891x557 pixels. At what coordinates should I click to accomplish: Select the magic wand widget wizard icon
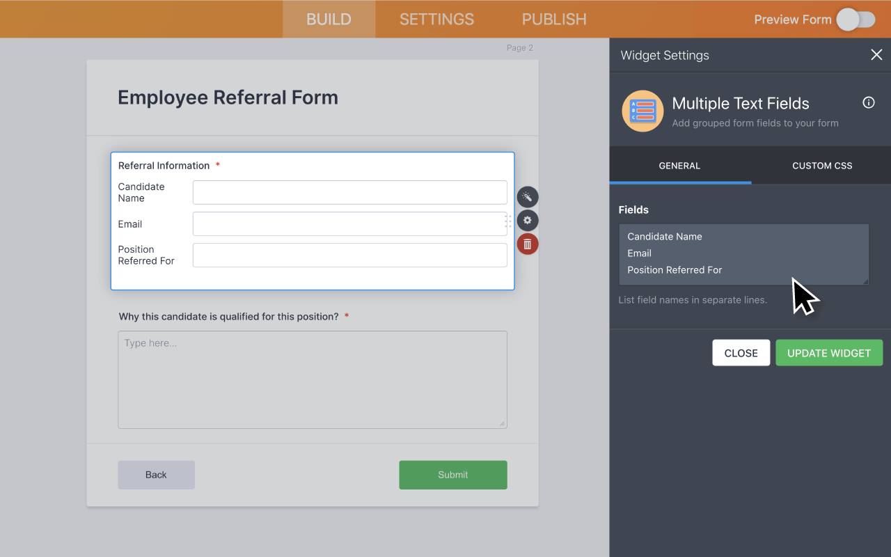click(x=528, y=196)
